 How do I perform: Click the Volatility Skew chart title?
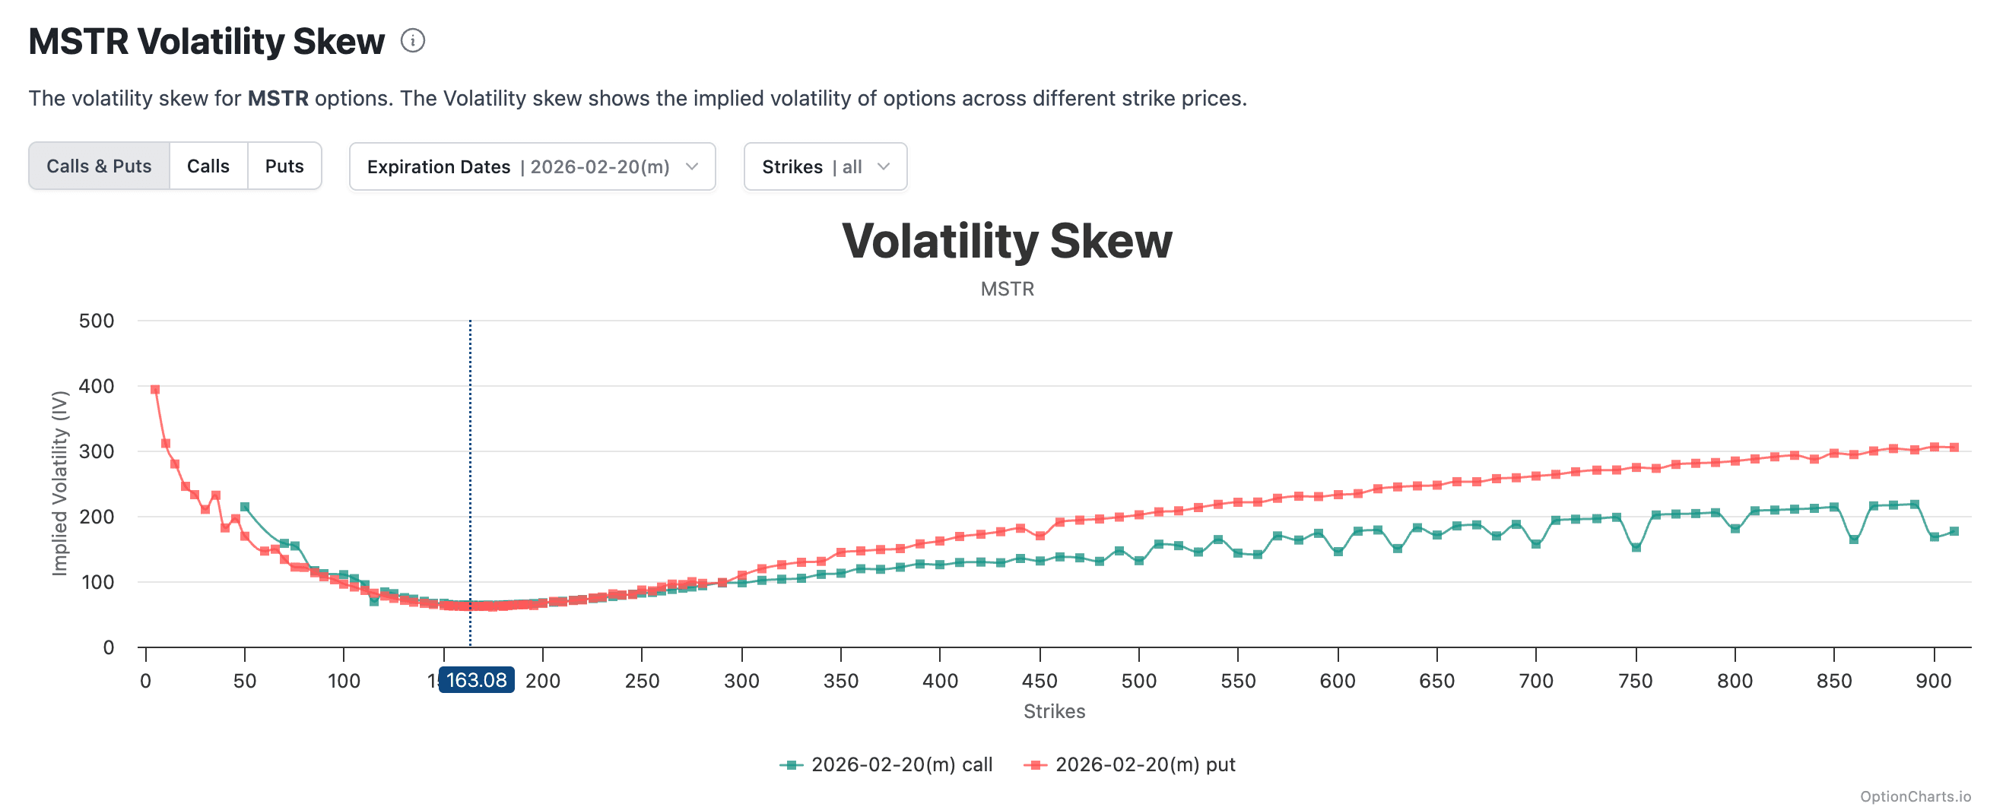pyautogui.click(x=1007, y=240)
